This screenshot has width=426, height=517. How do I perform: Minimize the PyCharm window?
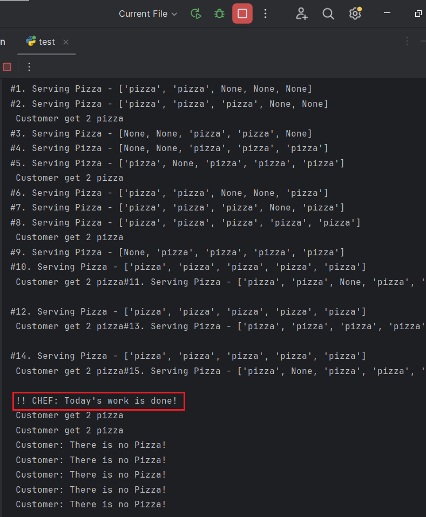tap(387, 13)
